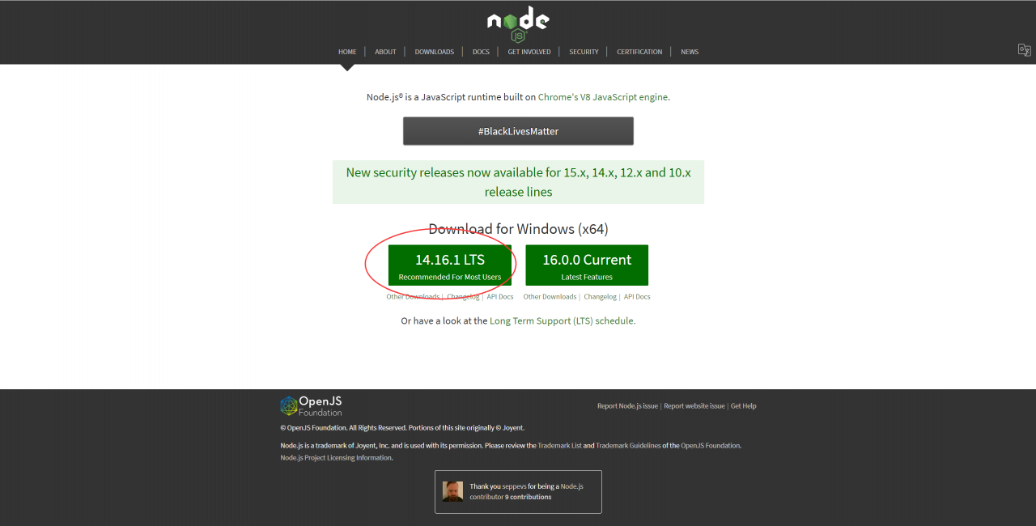The width and height of the screenshot is (1036, 526).
Task: Open API Docs under the LTS button
Action: [500, 297]
